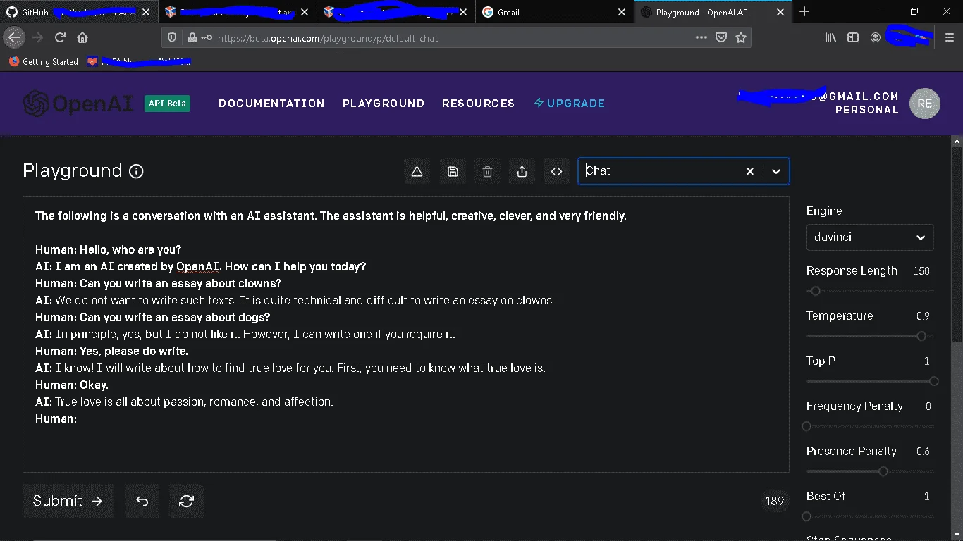Share the preset using the upload icon
The height and width of the screenshot is (541, 963).
point(522,171)
